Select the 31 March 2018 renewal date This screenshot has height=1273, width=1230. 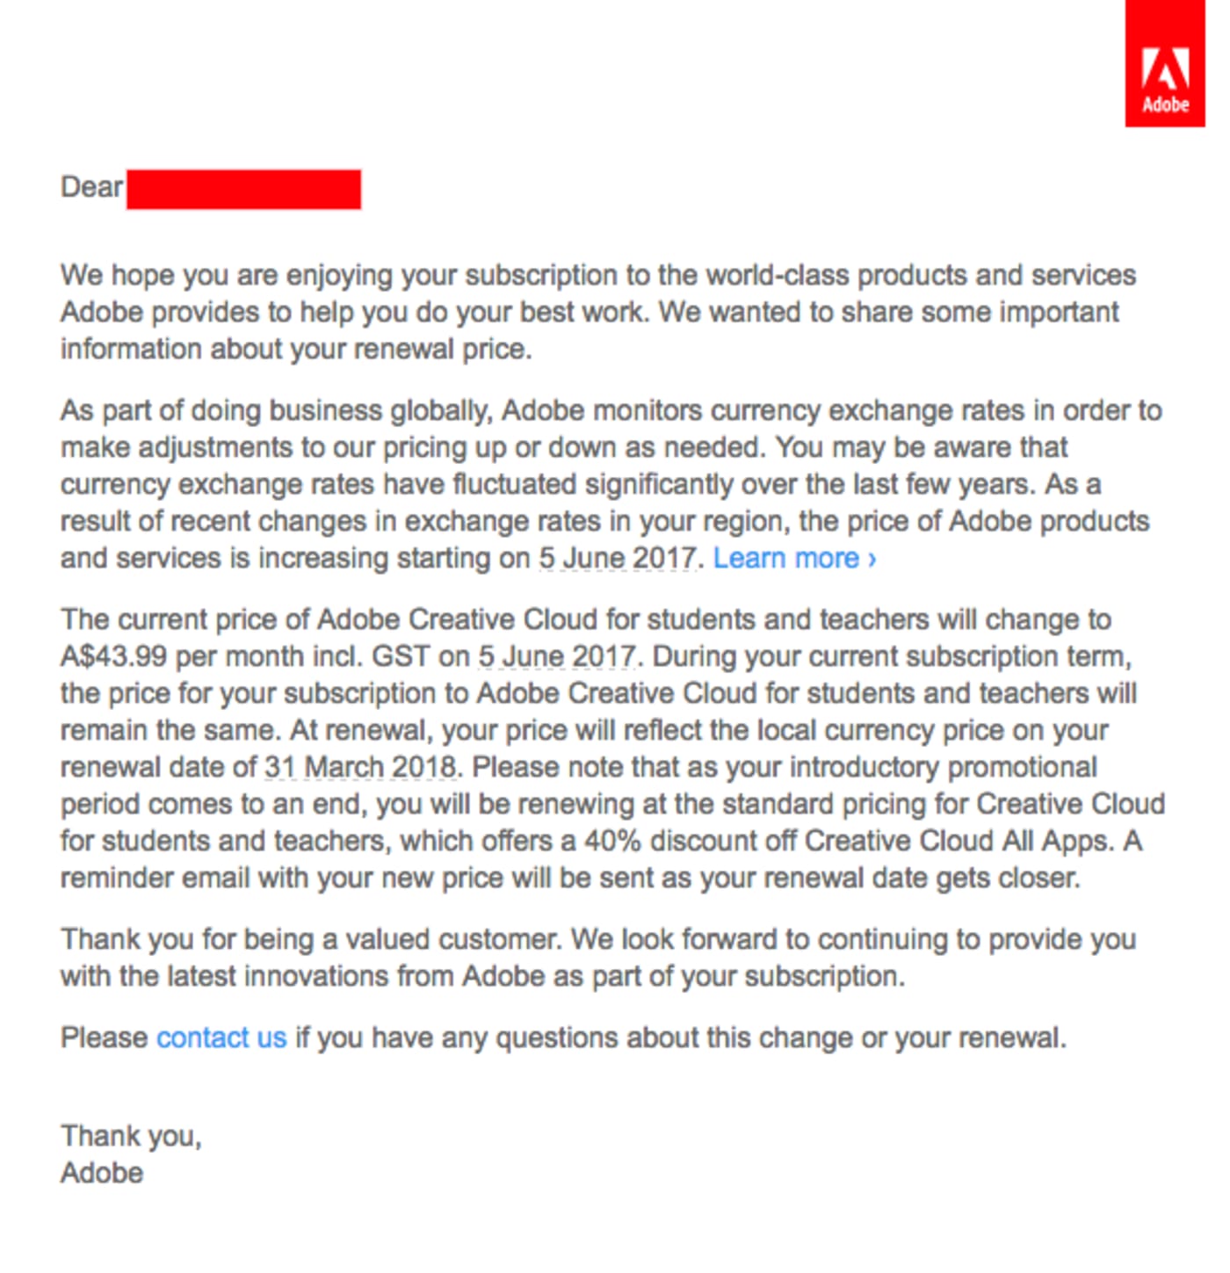pyautogui.click(x=360, y=767)
